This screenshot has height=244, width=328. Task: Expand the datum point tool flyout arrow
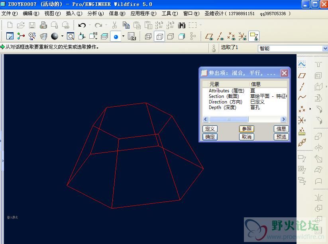[x=310, y=109]
